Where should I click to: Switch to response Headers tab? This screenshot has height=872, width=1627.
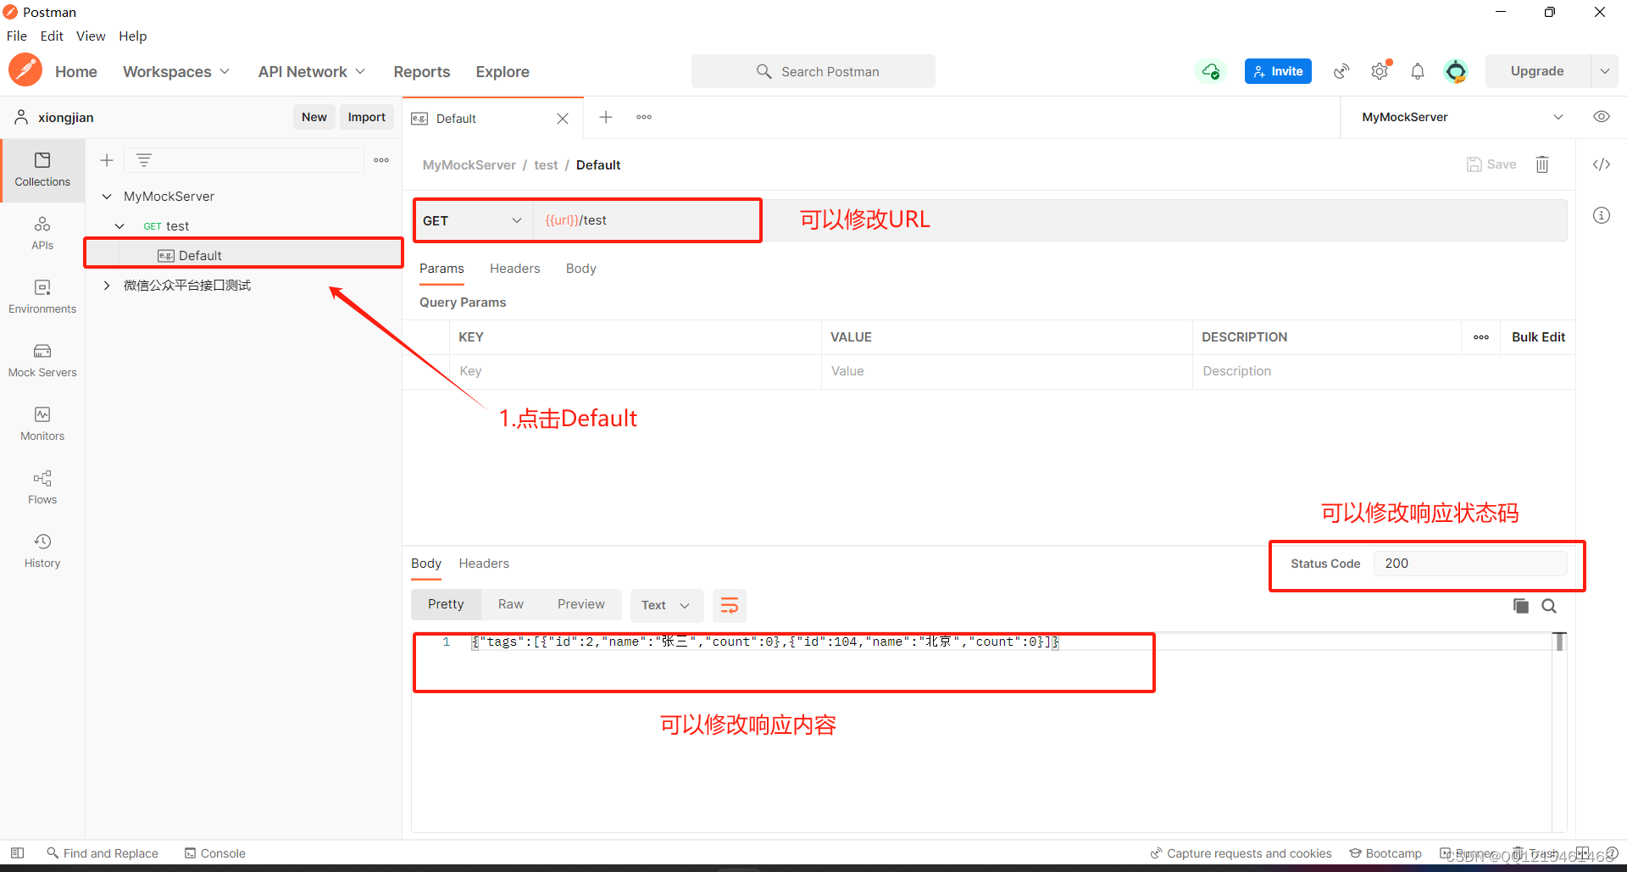[x=484, y=564]
